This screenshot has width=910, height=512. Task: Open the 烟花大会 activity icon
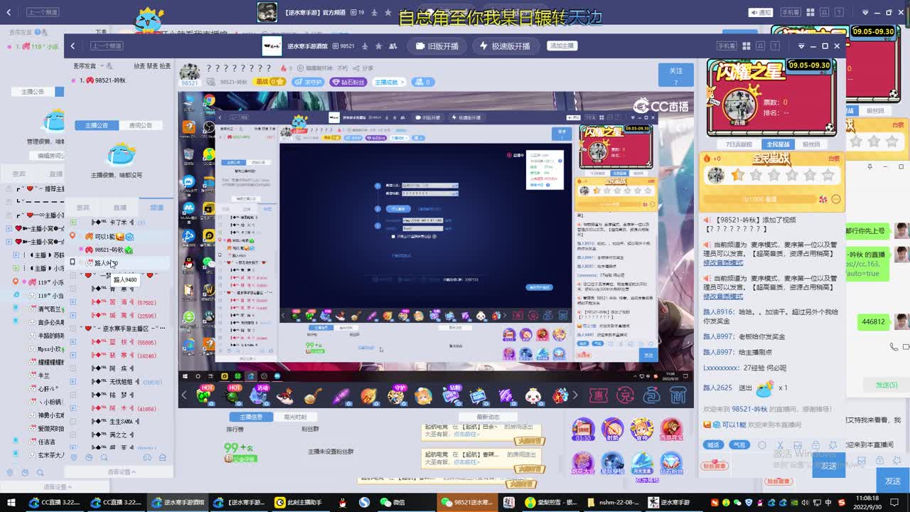(x=583, y=464)
